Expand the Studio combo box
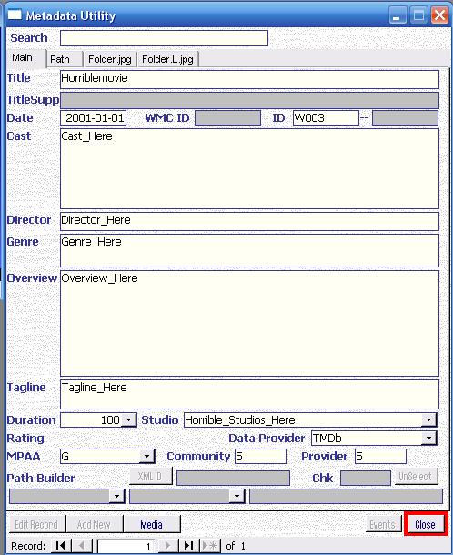The height and width of the screenshot is (555, 453). 428,419
